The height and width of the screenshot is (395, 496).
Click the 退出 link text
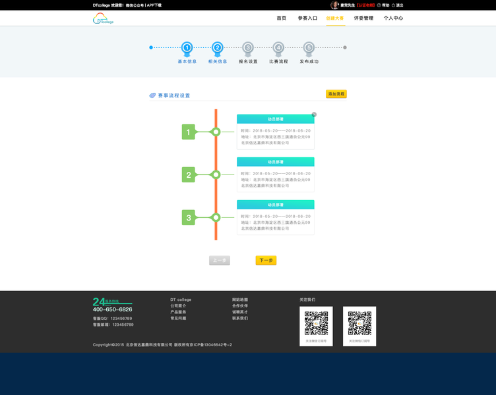tap(400, 5)
